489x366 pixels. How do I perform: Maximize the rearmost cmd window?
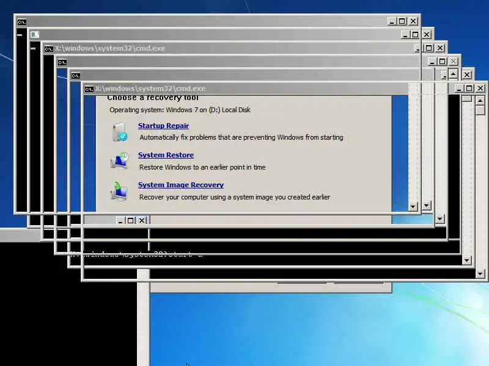tap(402, 21)
